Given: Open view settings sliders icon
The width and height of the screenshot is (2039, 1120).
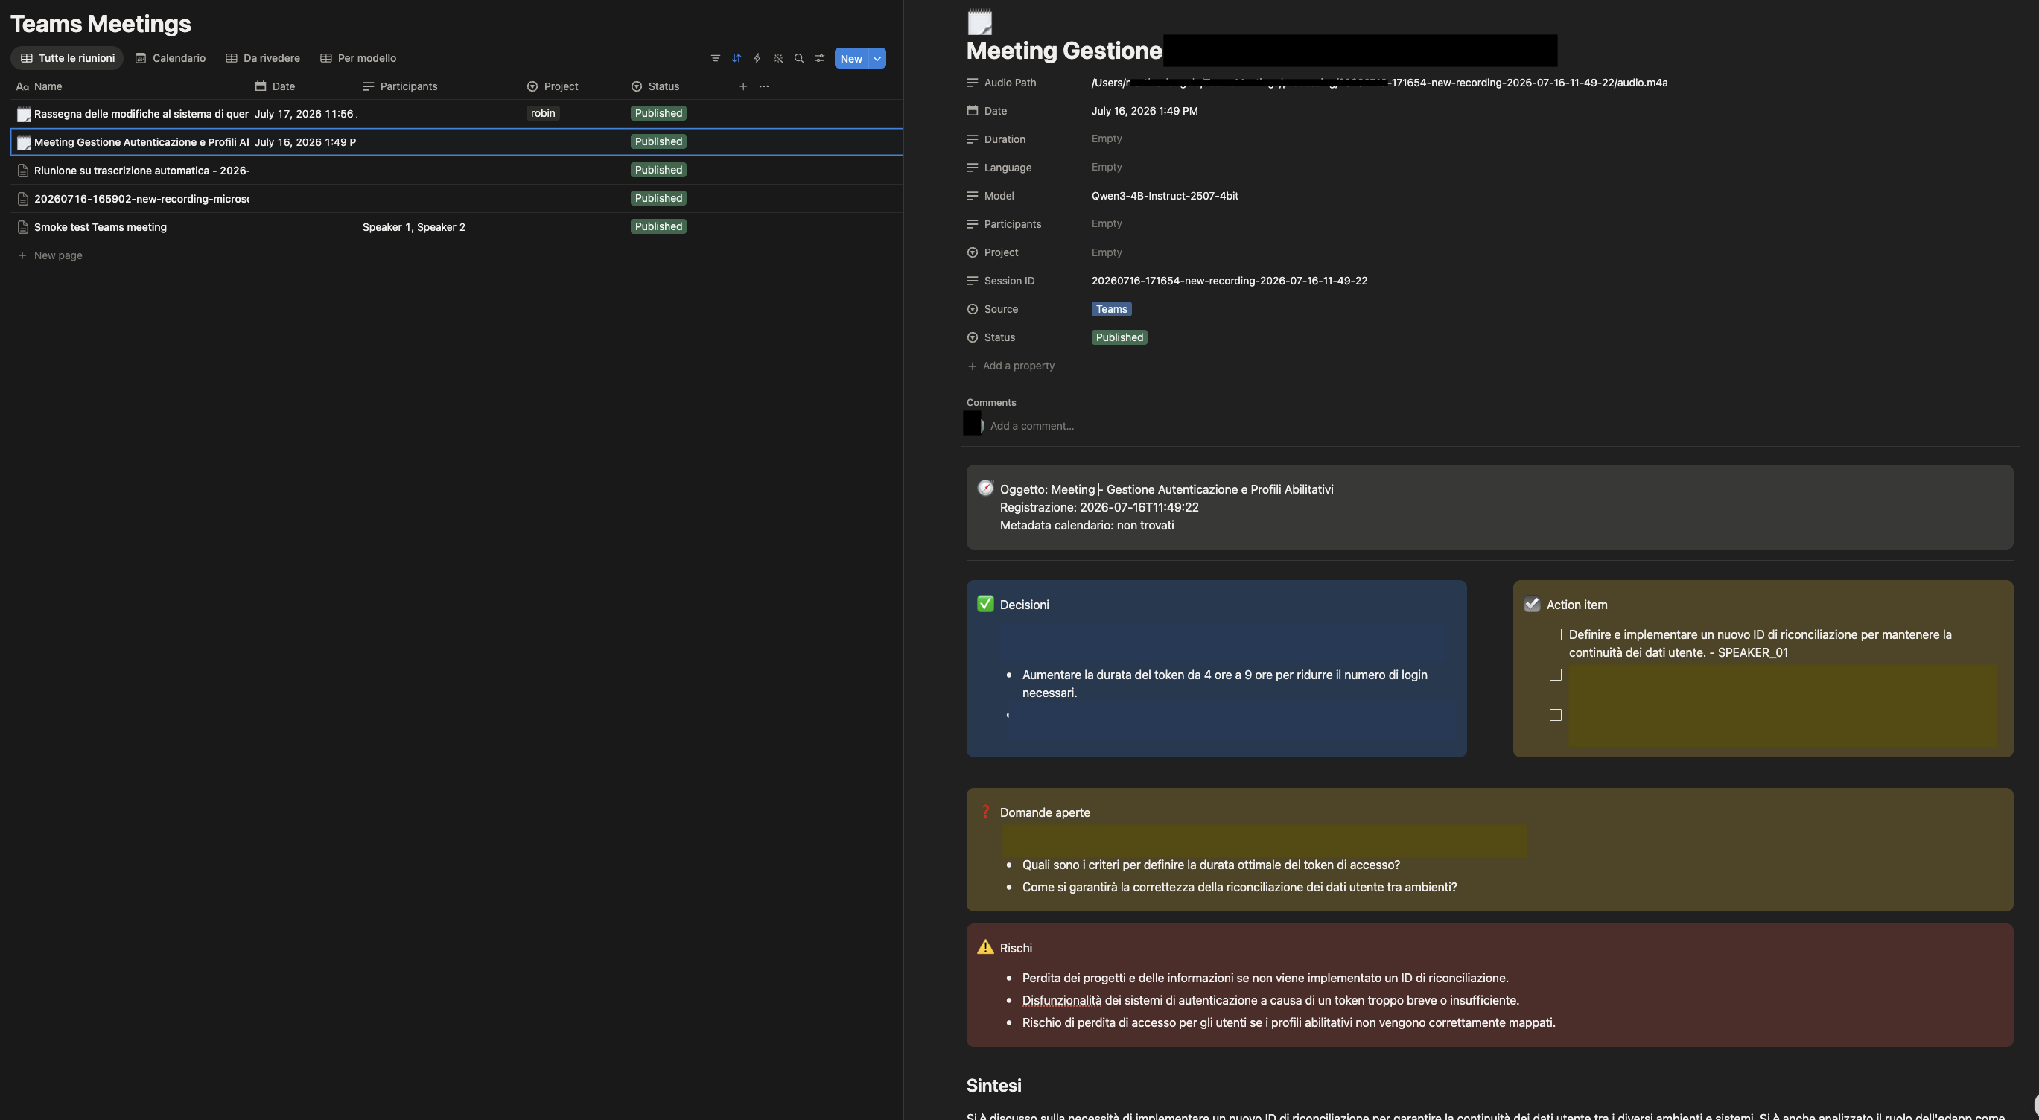Looking at the screenshot, I should coord(819,58).
